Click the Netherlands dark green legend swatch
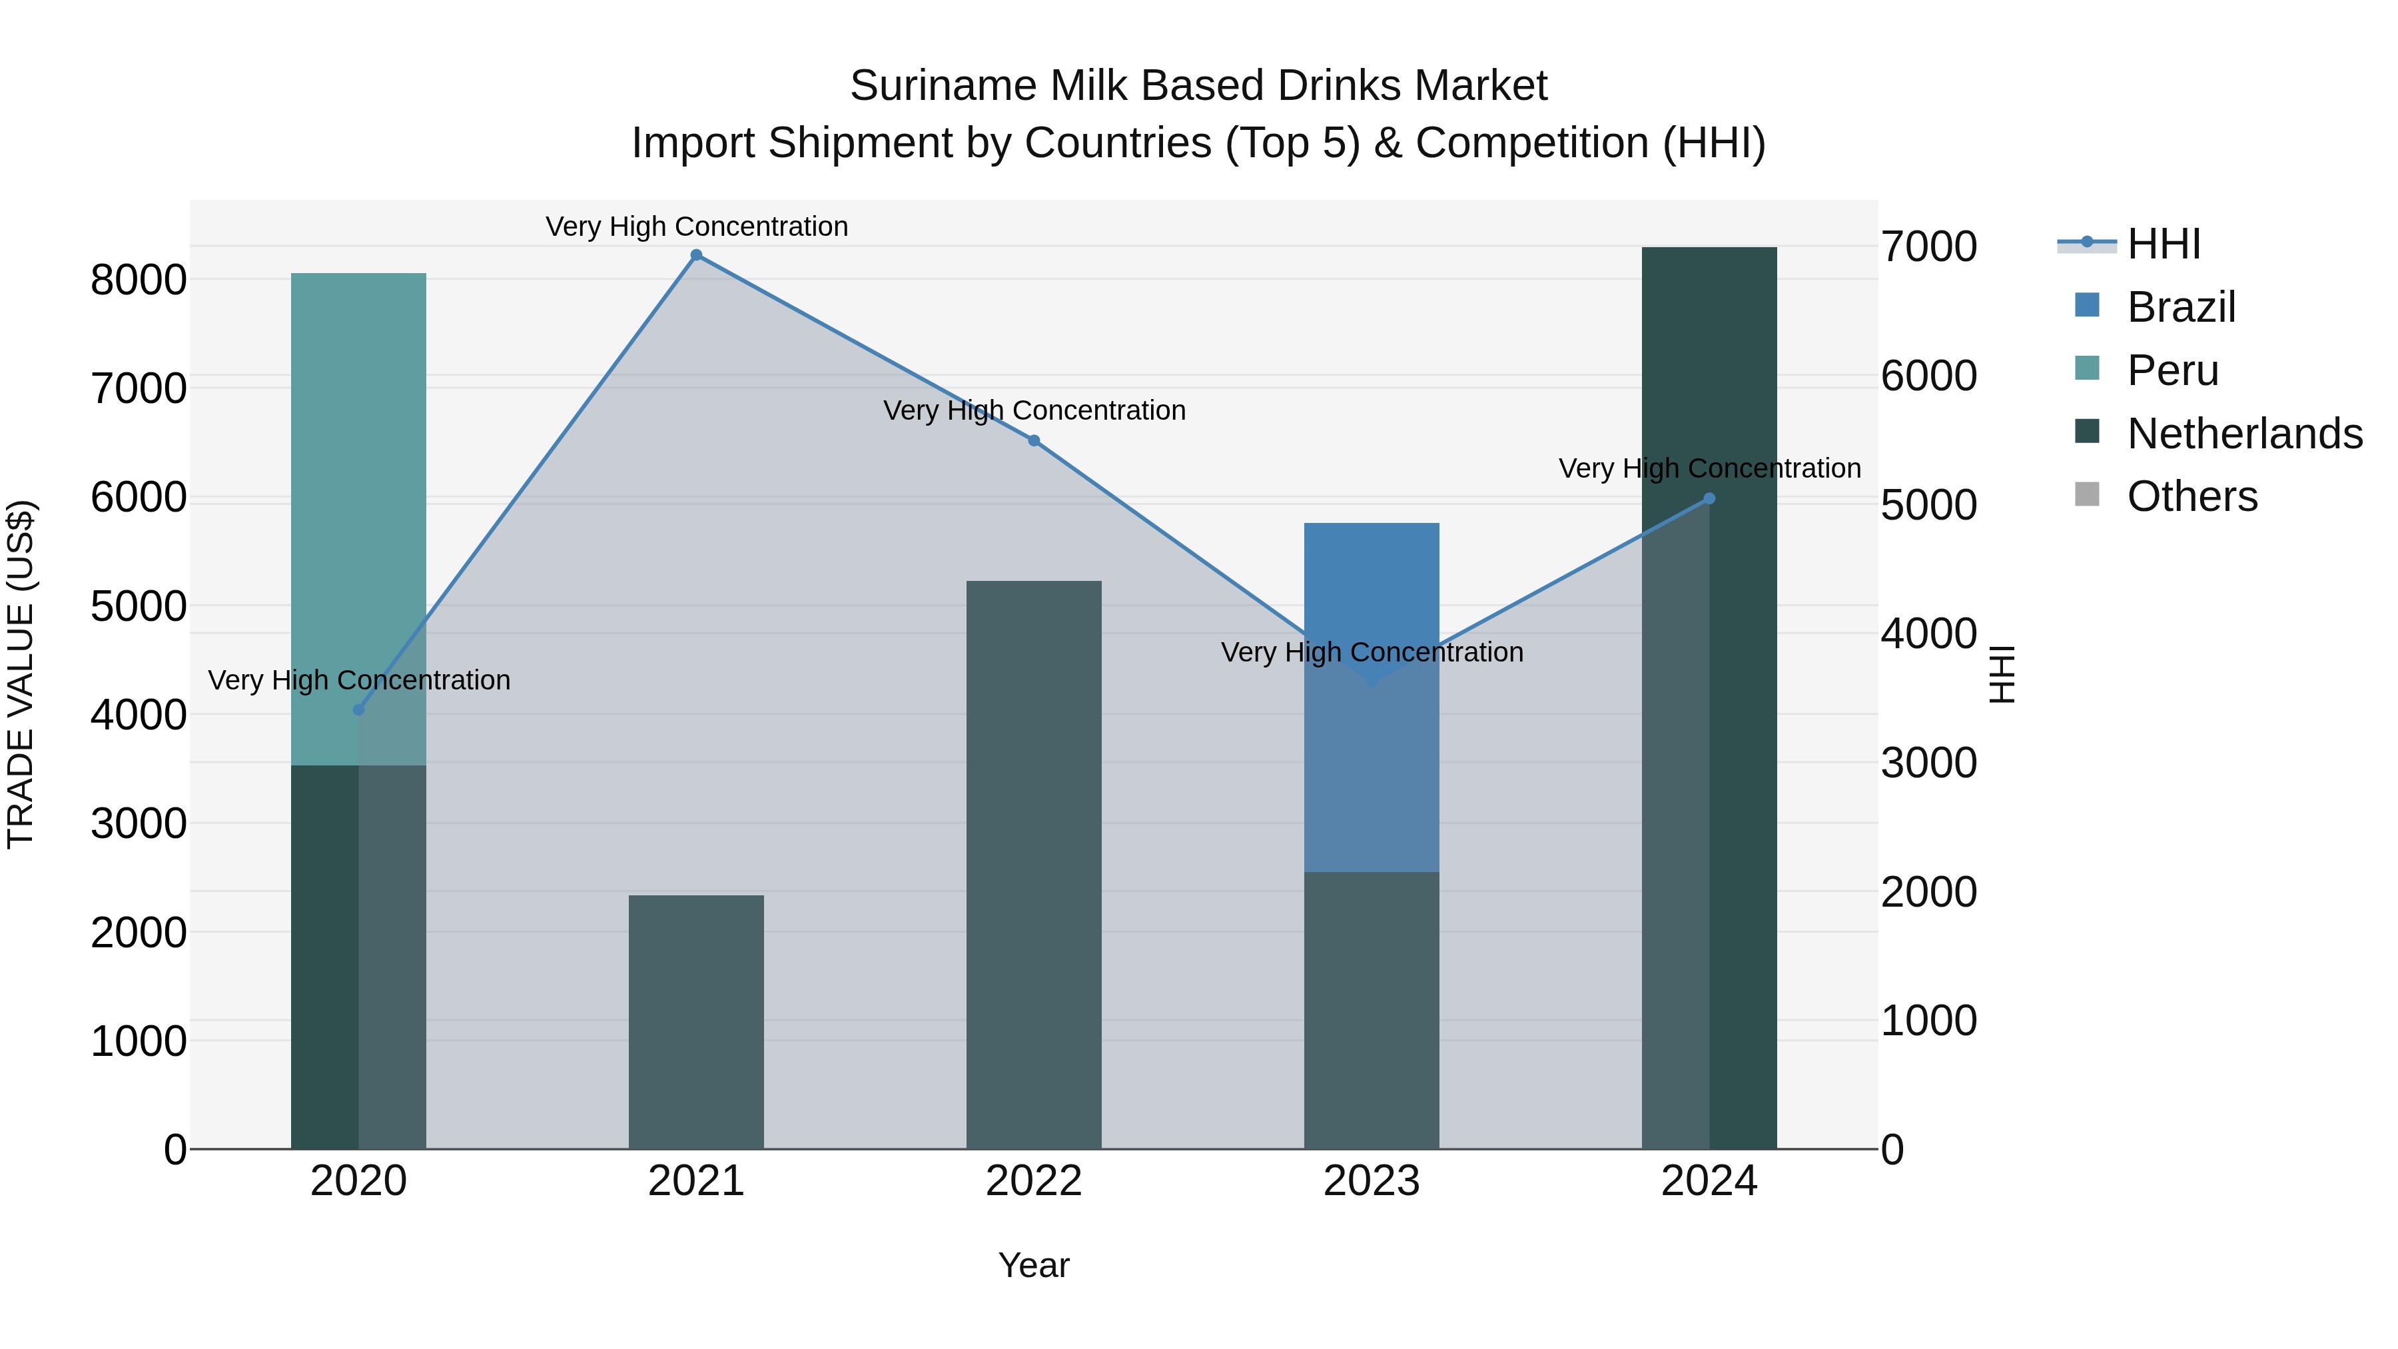The width and height of the screenshot is (2398, 1349). tap(2087, 431)
